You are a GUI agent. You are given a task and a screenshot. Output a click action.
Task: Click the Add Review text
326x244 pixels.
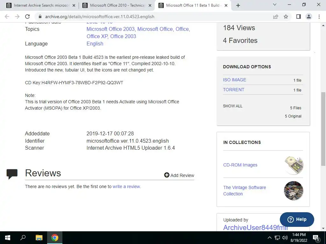(x=182, y=175)
